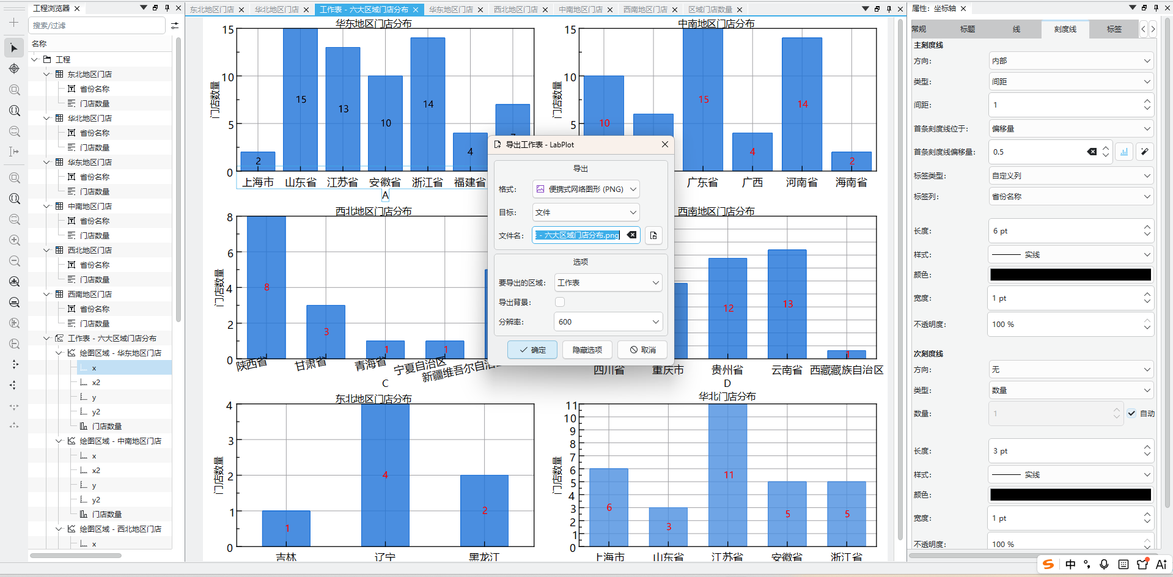Image resolution: width=1173 pixels, height=577 pixels.
Task: Open the 标签列 dropdown showing 省份名称
Action: pos(1071,196)
